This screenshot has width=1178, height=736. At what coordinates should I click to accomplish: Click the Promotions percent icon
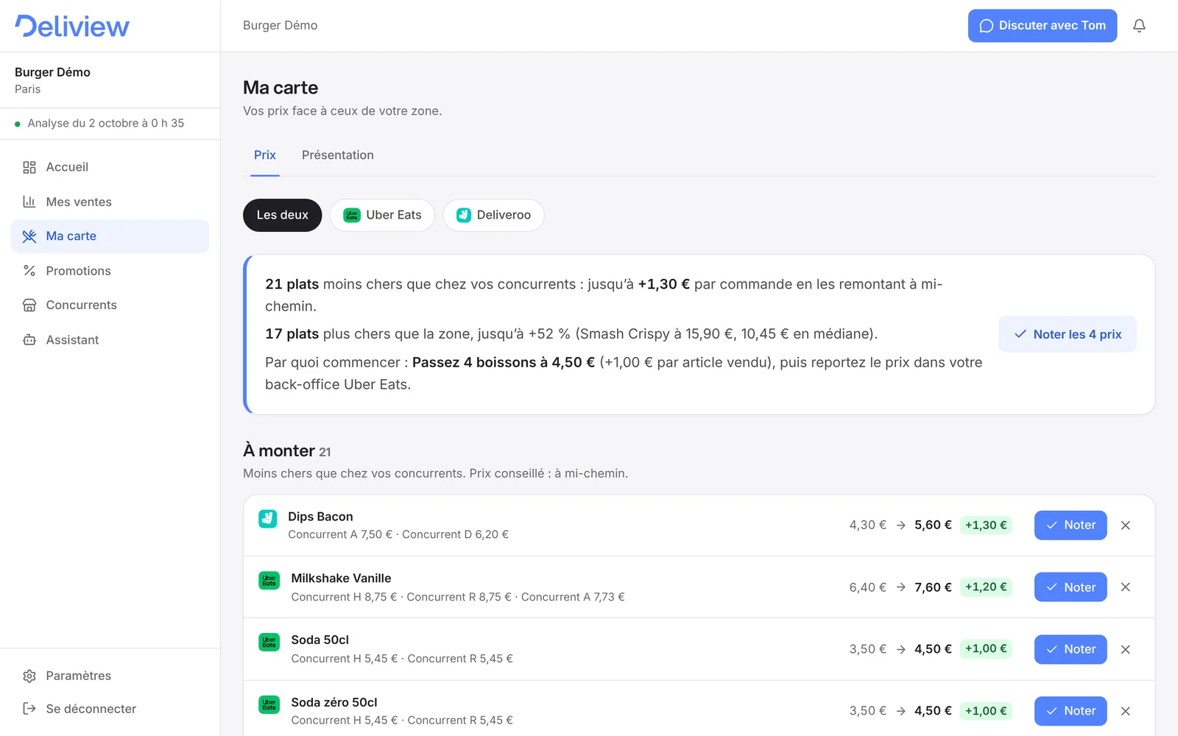(29, 271)
